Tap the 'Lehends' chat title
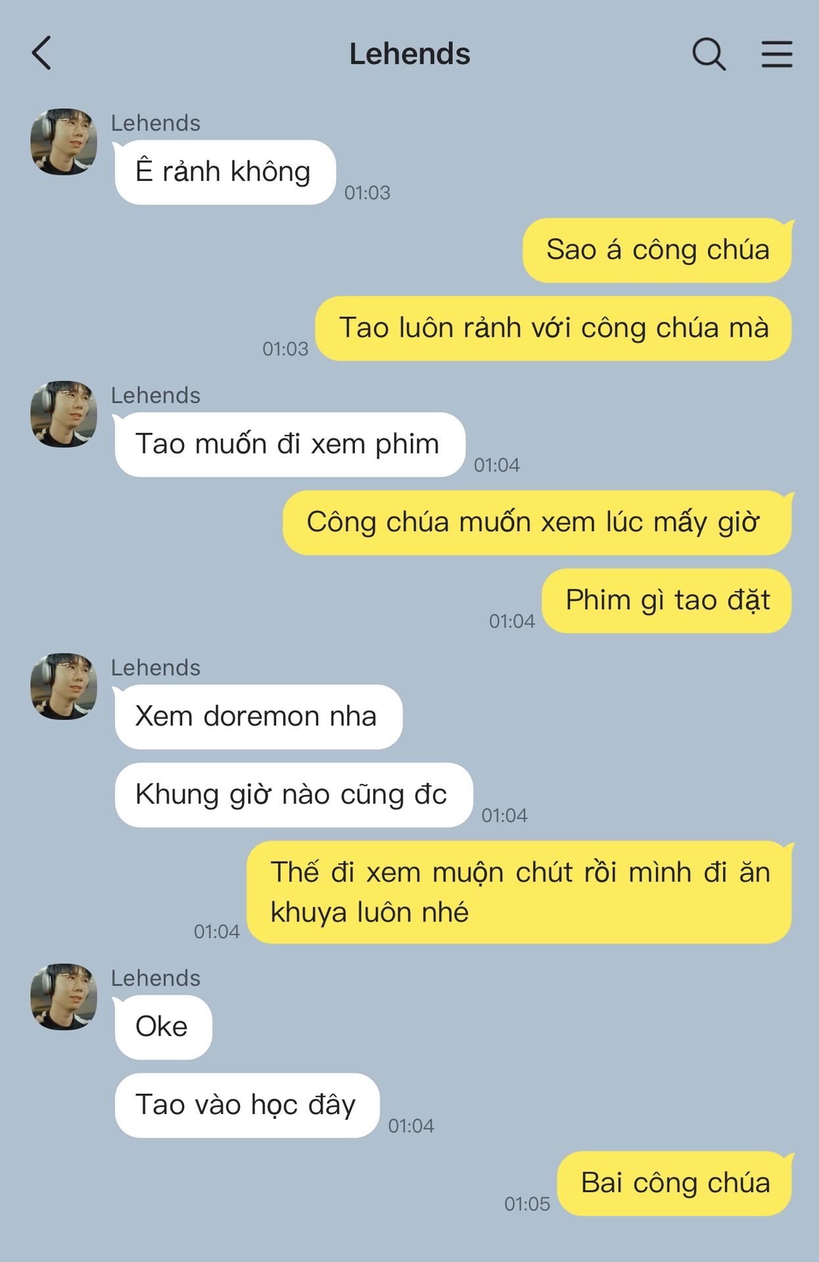 point(410,54)
